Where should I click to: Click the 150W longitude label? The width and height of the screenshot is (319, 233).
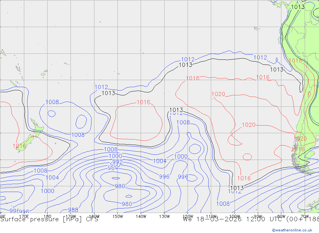118,216
